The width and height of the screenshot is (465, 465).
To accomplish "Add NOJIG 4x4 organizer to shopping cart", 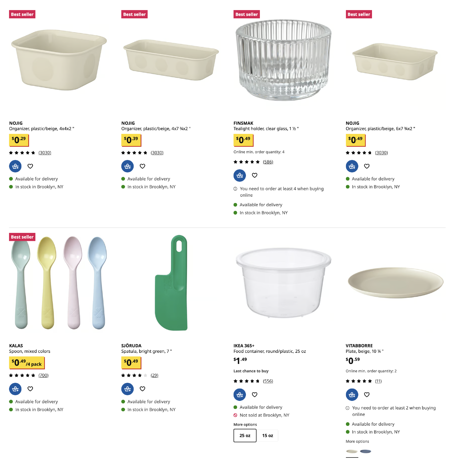I will [15, 166].
